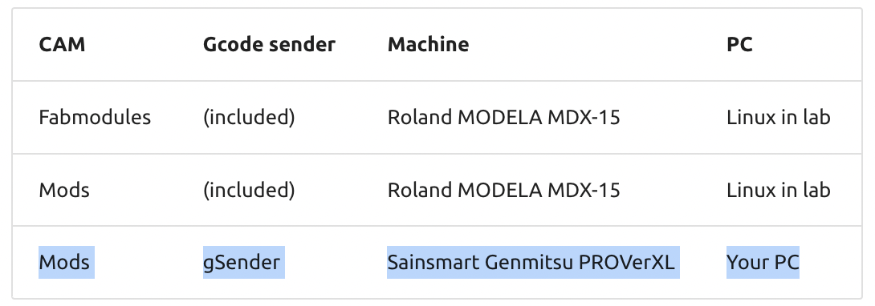Screen dimensions: 875x306
Task: Select Mods cell in the second row
Action: click(x=64, y=191)
